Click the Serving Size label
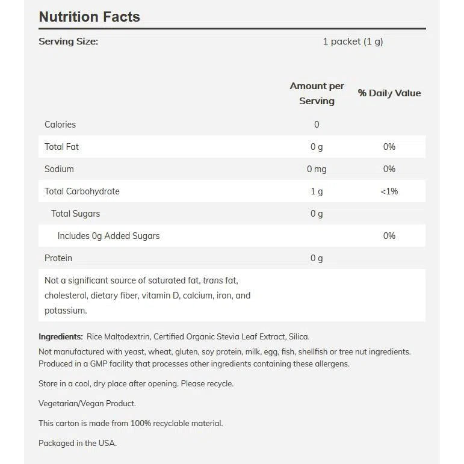The height and width of the screenshot is (464, 464). tap(68, 42)
